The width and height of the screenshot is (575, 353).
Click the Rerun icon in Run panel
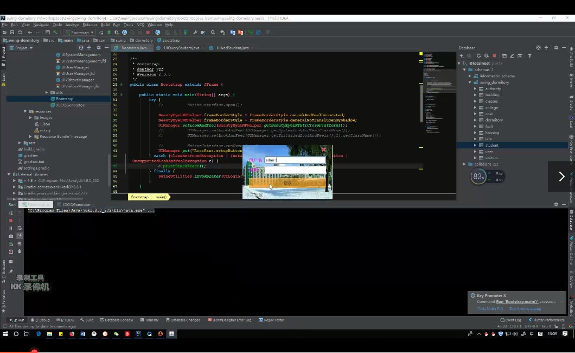tap(11, 213)
